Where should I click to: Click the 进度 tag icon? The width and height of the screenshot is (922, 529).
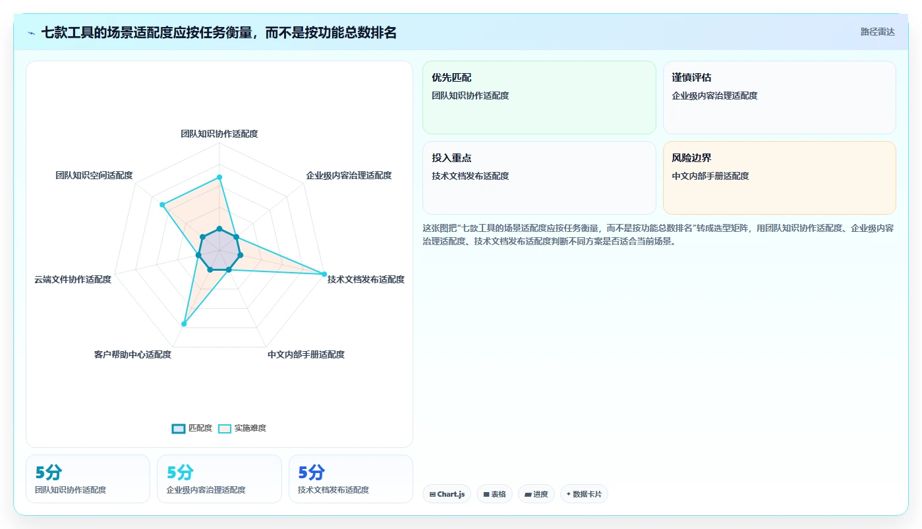(528, 494)
